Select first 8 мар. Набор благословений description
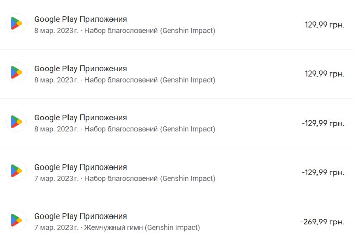The image size is (362, 242). [x=125, y=31]
